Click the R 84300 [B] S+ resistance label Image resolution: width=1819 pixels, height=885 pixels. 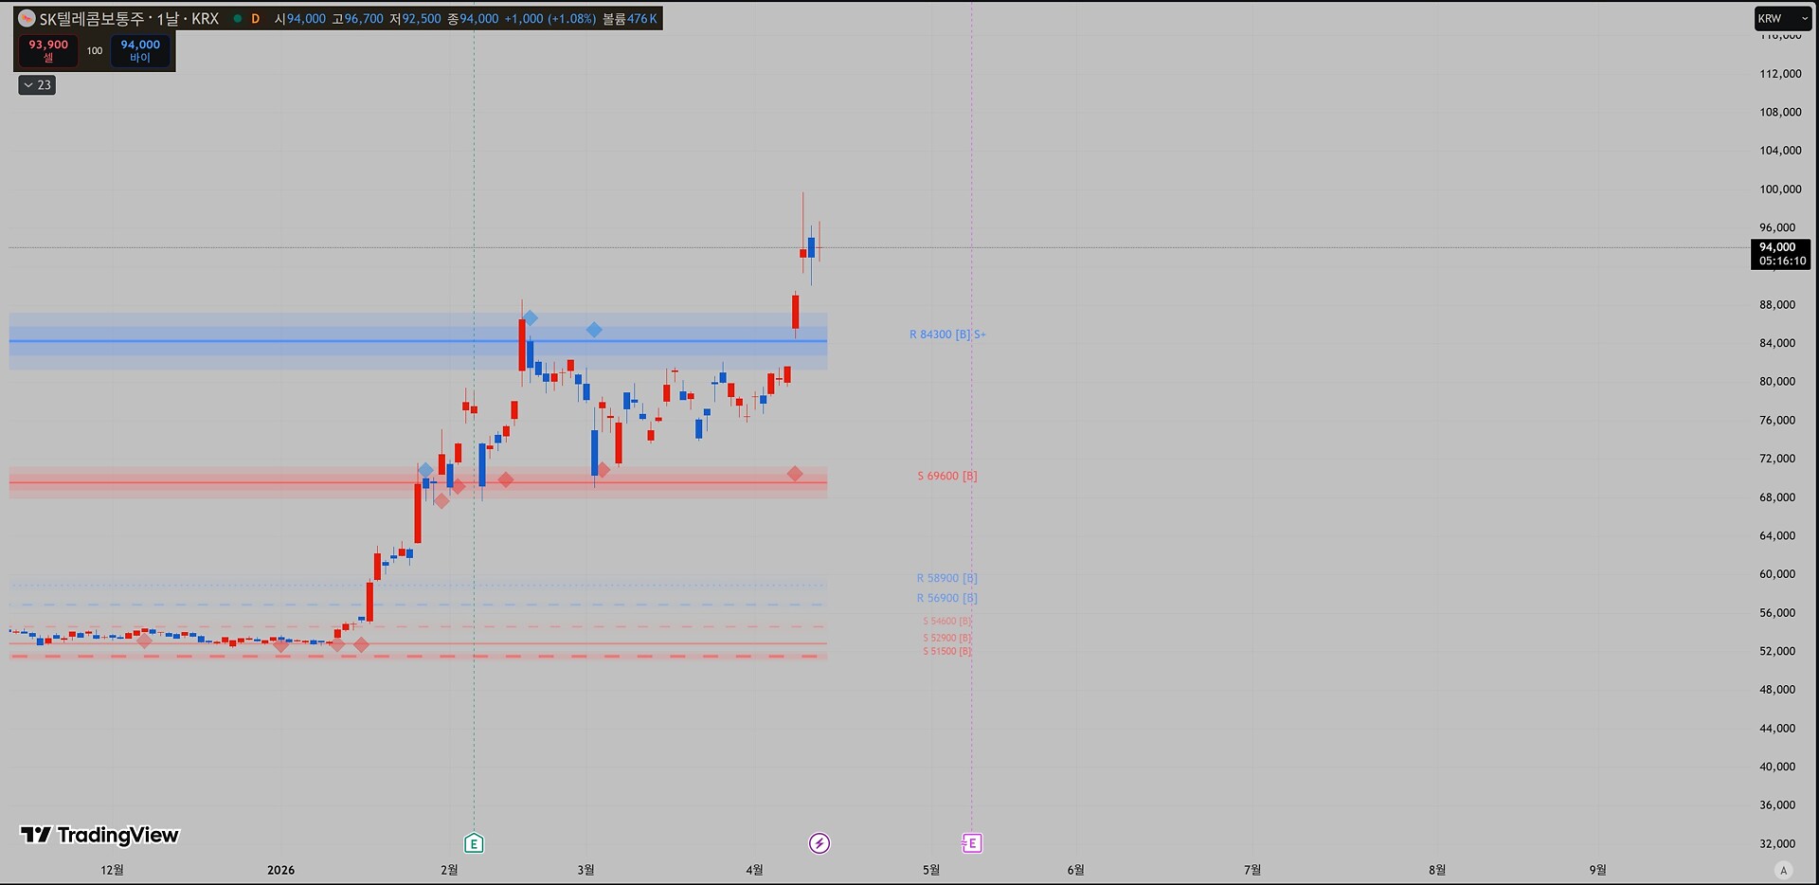pos(947,334)
